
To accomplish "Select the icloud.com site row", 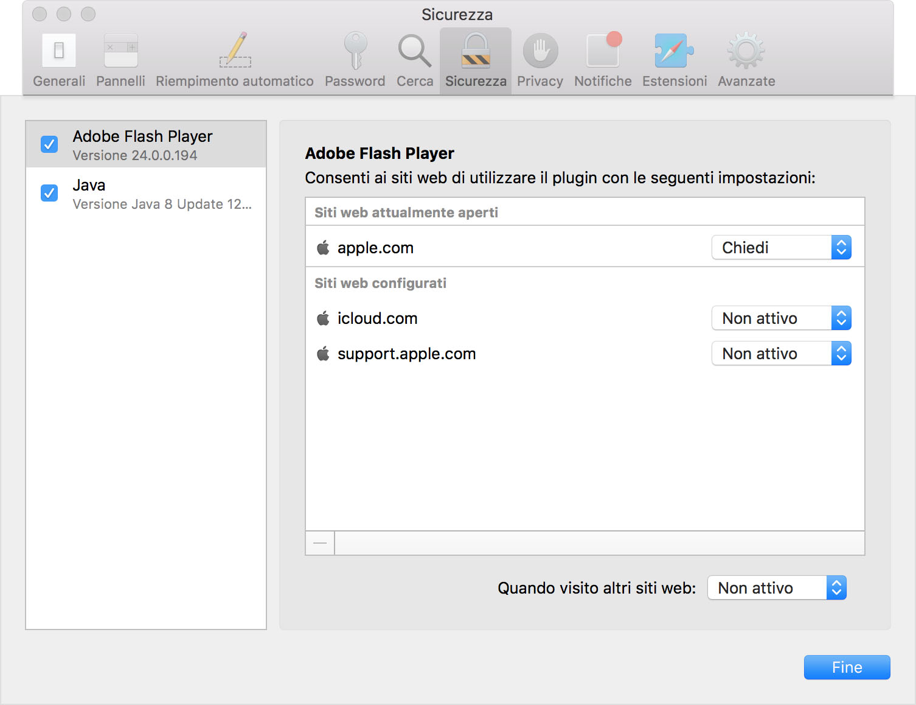I will pos(585,318).
